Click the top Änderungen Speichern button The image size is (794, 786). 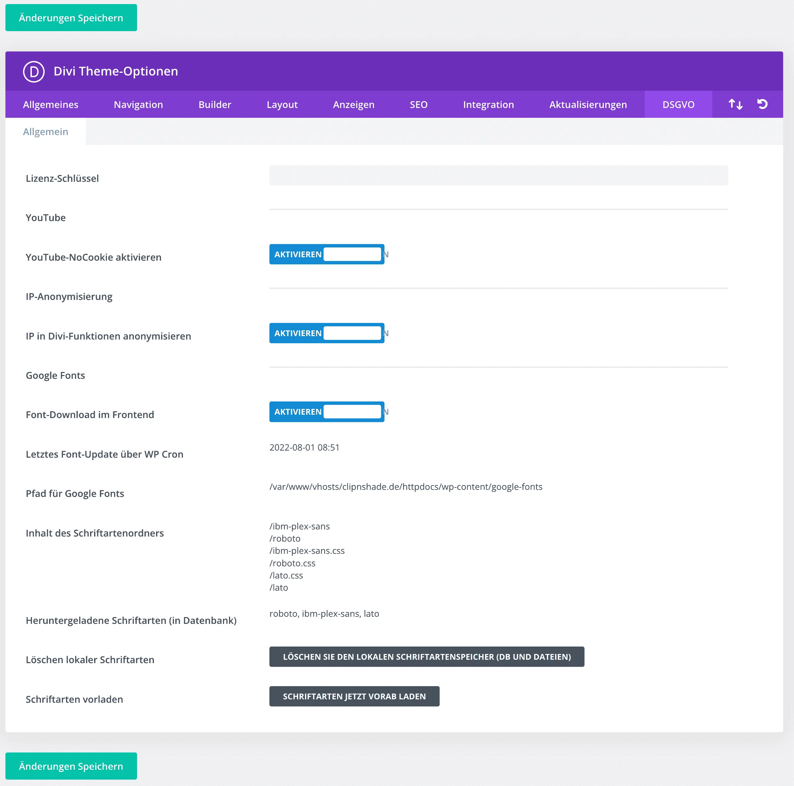[x=71, y=18]
